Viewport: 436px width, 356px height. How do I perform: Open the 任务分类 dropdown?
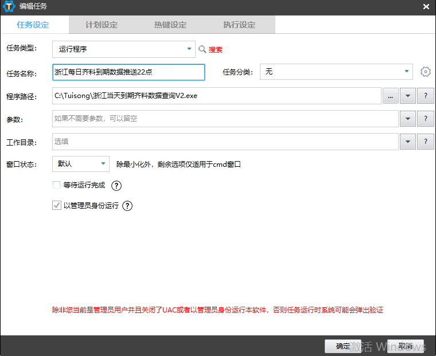pyautogui.click(x=406, y=72)
